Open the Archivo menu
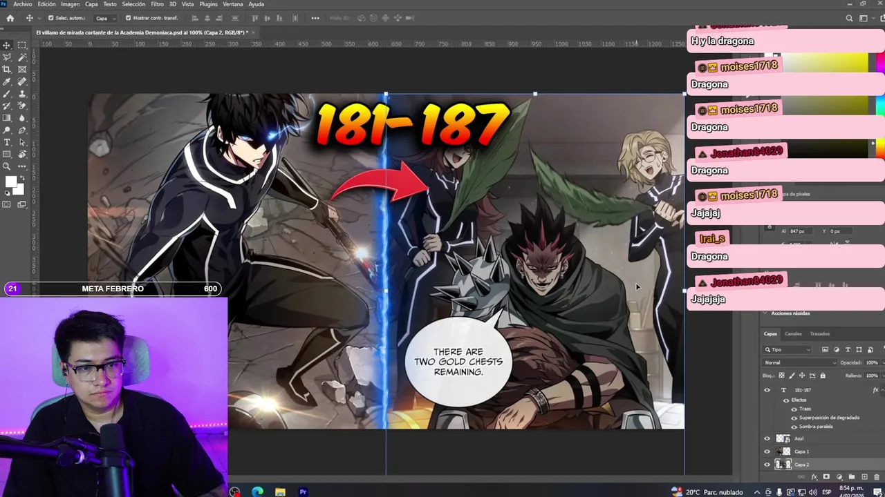This screenshot has height=497, width=885. point(23,4)
